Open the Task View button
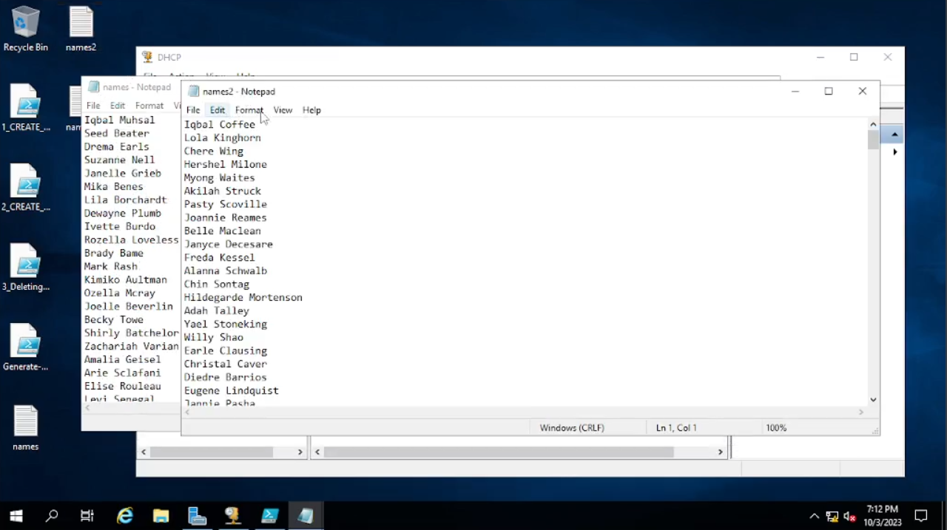Screen dimensions: 947x530 click(87, 515)
